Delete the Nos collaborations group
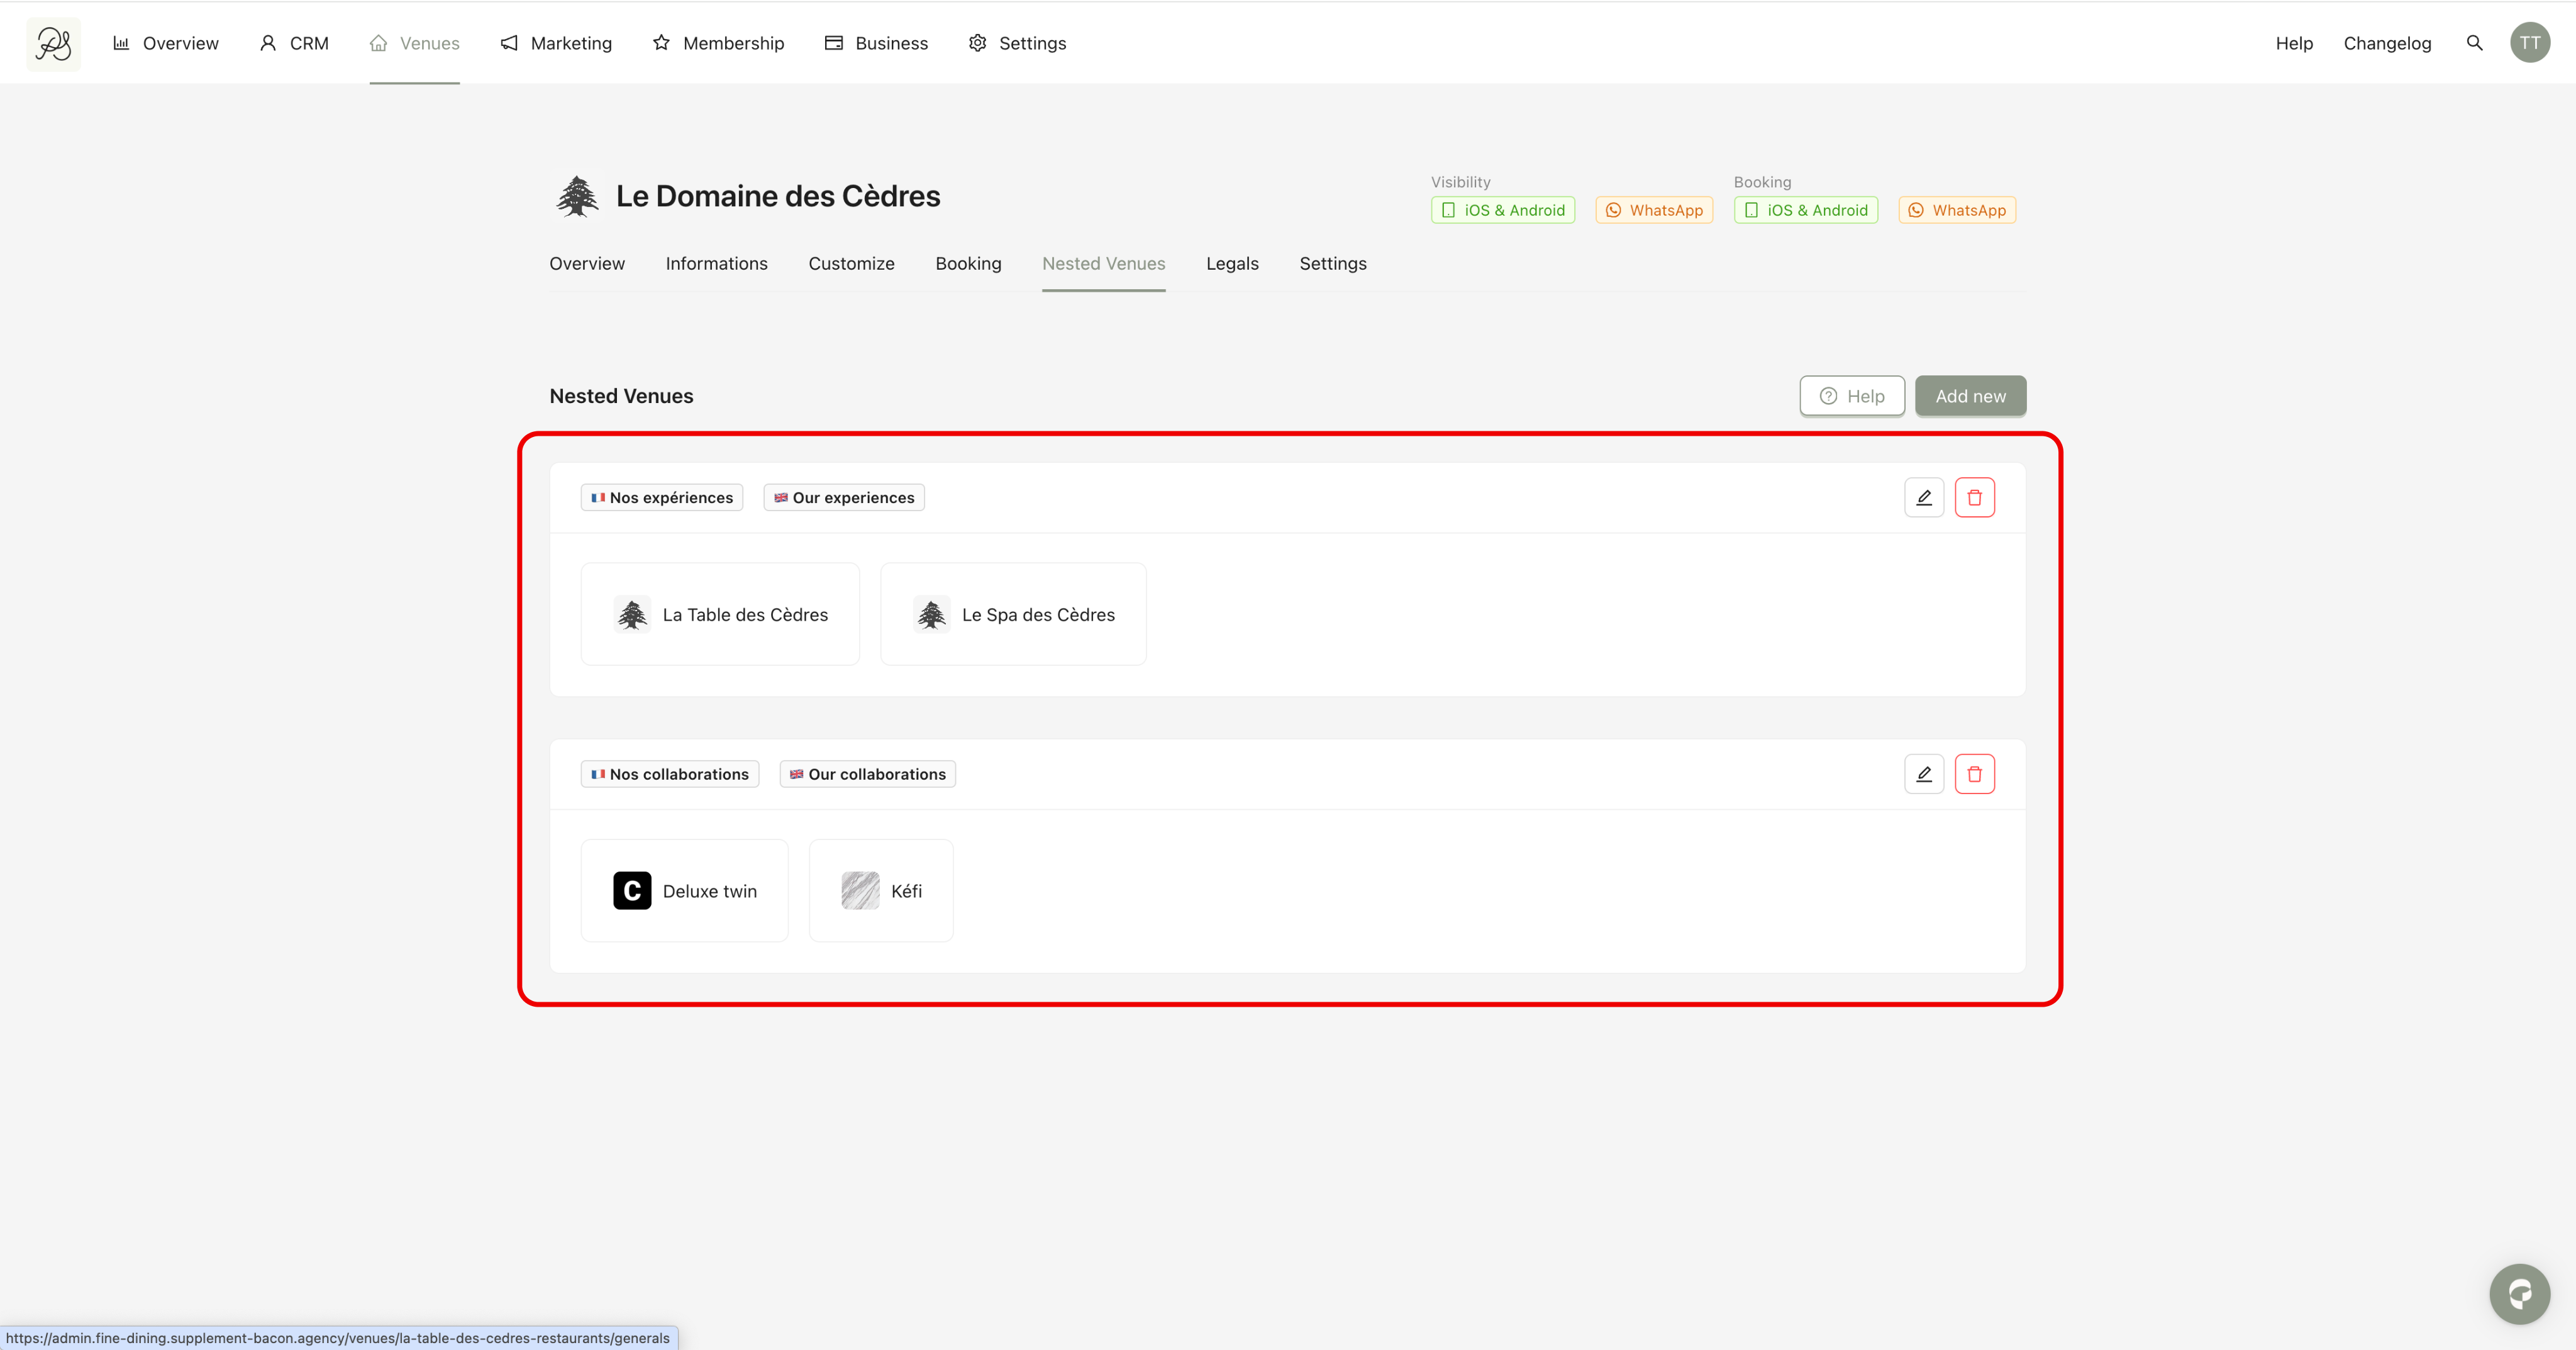This screenshot has width=2576, height=1350. click(1974, 774)
